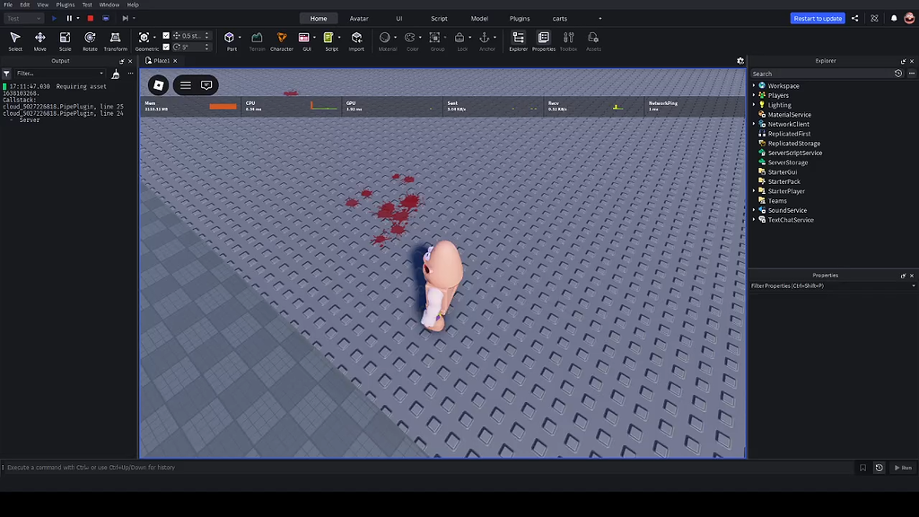Screen dimensions: 919x517
Task: Toggle move snapping checkbox
Action: (x=166, y=36)
